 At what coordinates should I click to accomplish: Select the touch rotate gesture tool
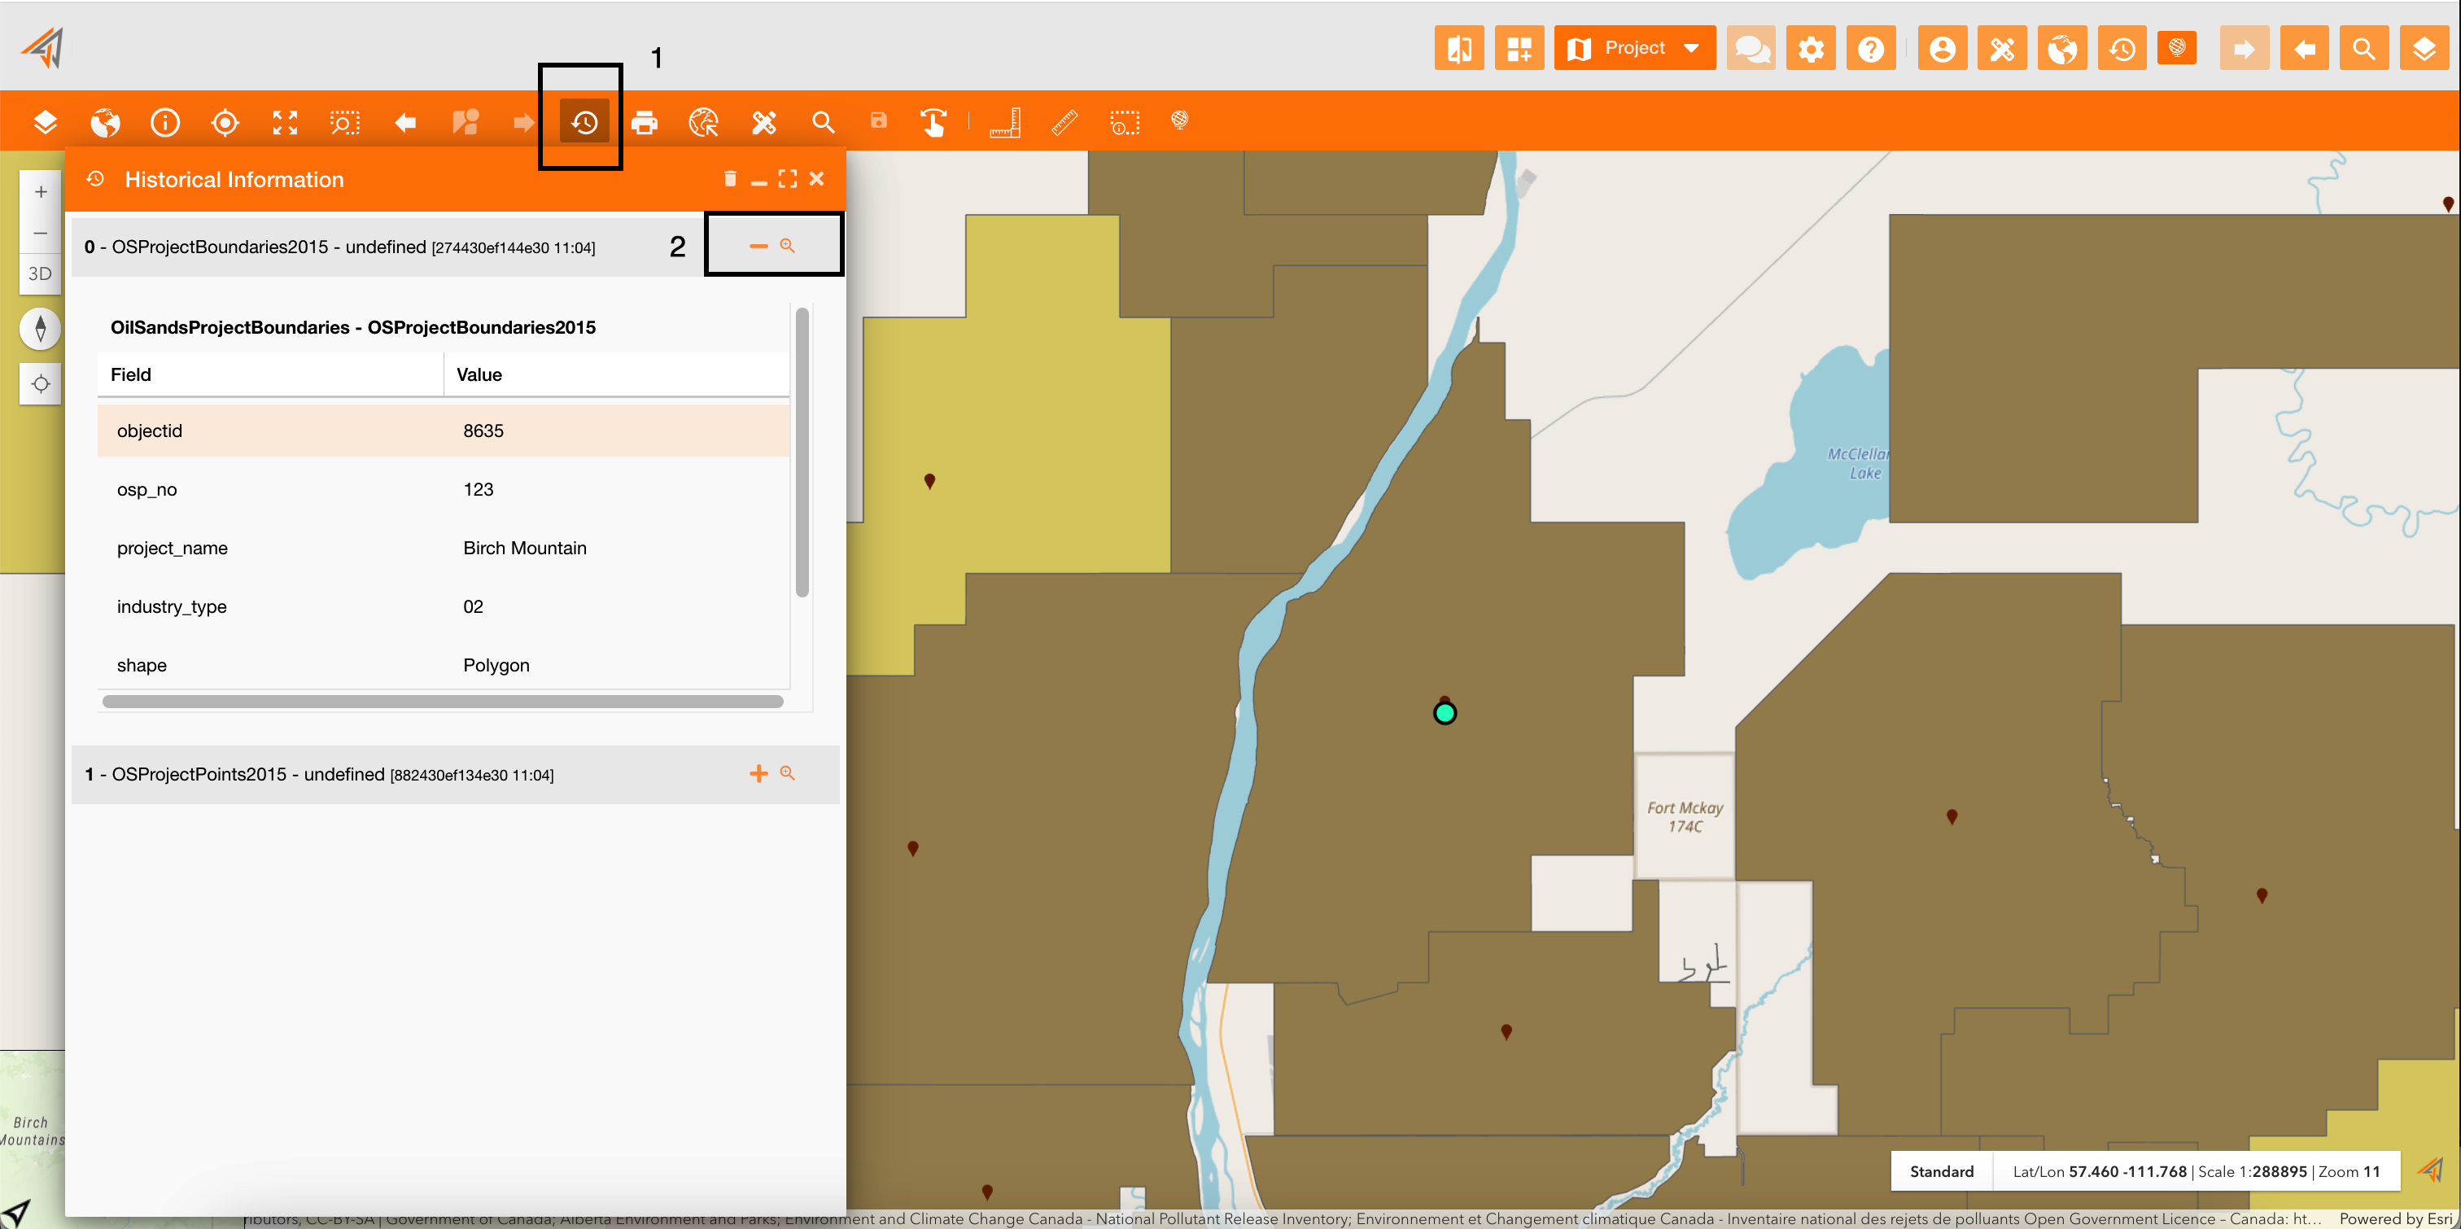click(x=933, y=122)
